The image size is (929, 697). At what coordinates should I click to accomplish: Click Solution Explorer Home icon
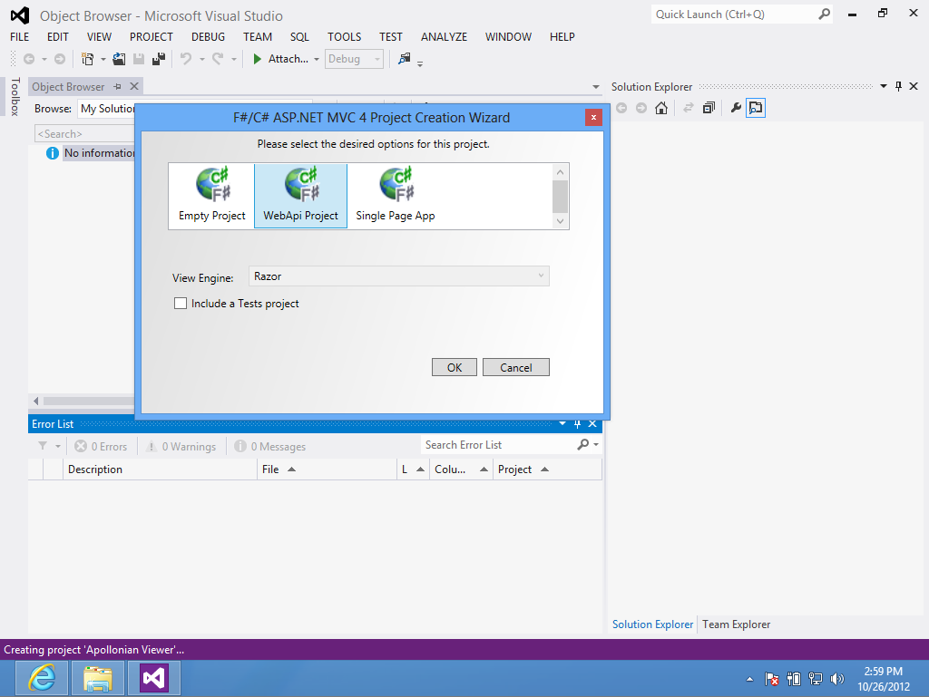[661, 108]
